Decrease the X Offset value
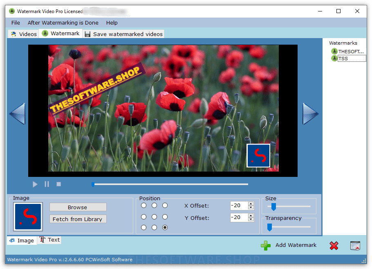 251,208
